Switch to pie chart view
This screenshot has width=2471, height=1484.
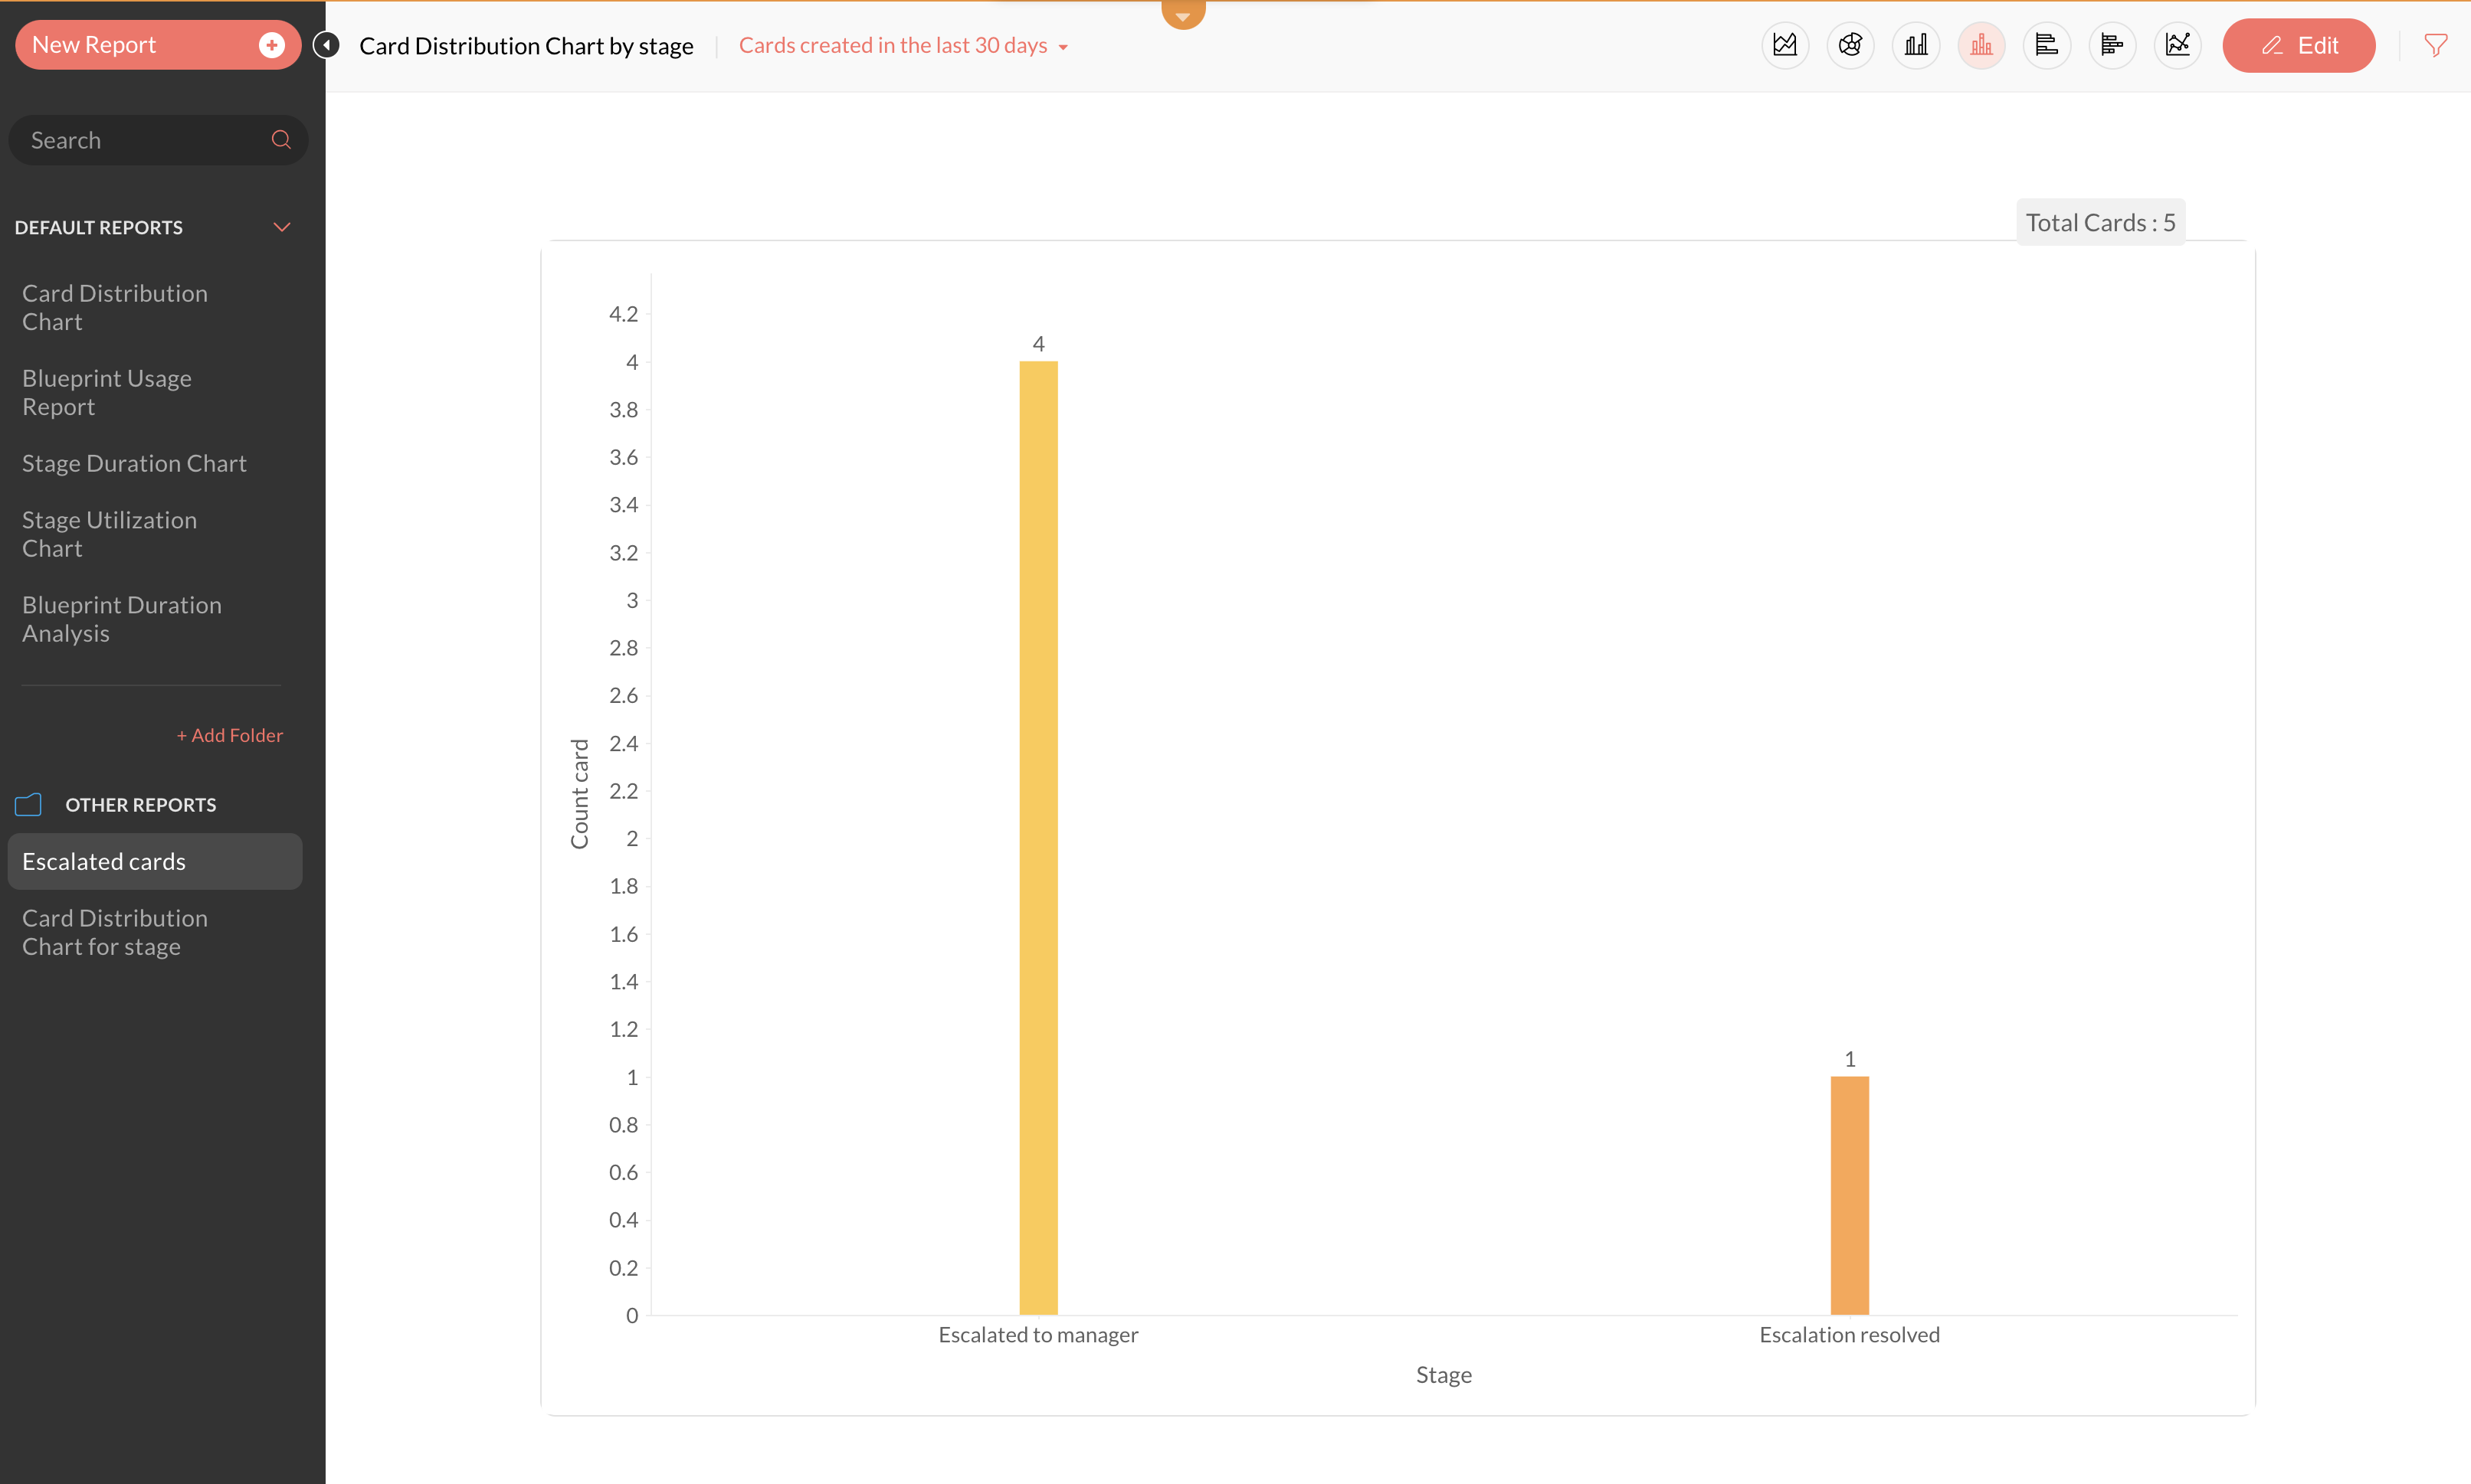[1850, 45]
